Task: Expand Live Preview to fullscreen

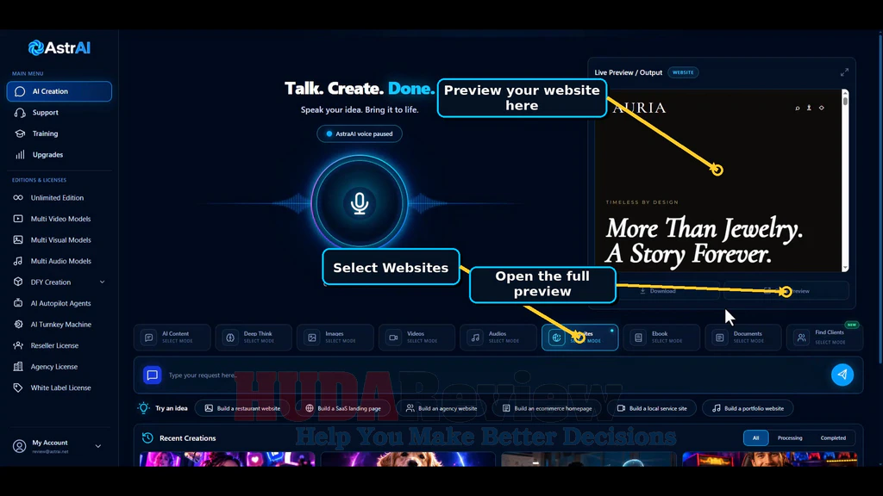Action: [x=844, y=72]
